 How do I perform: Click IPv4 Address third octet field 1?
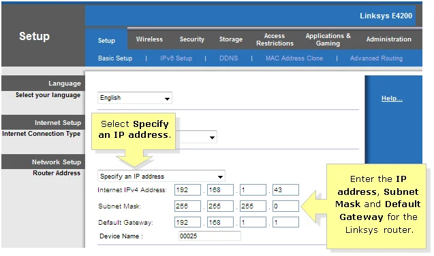(253, 190)
